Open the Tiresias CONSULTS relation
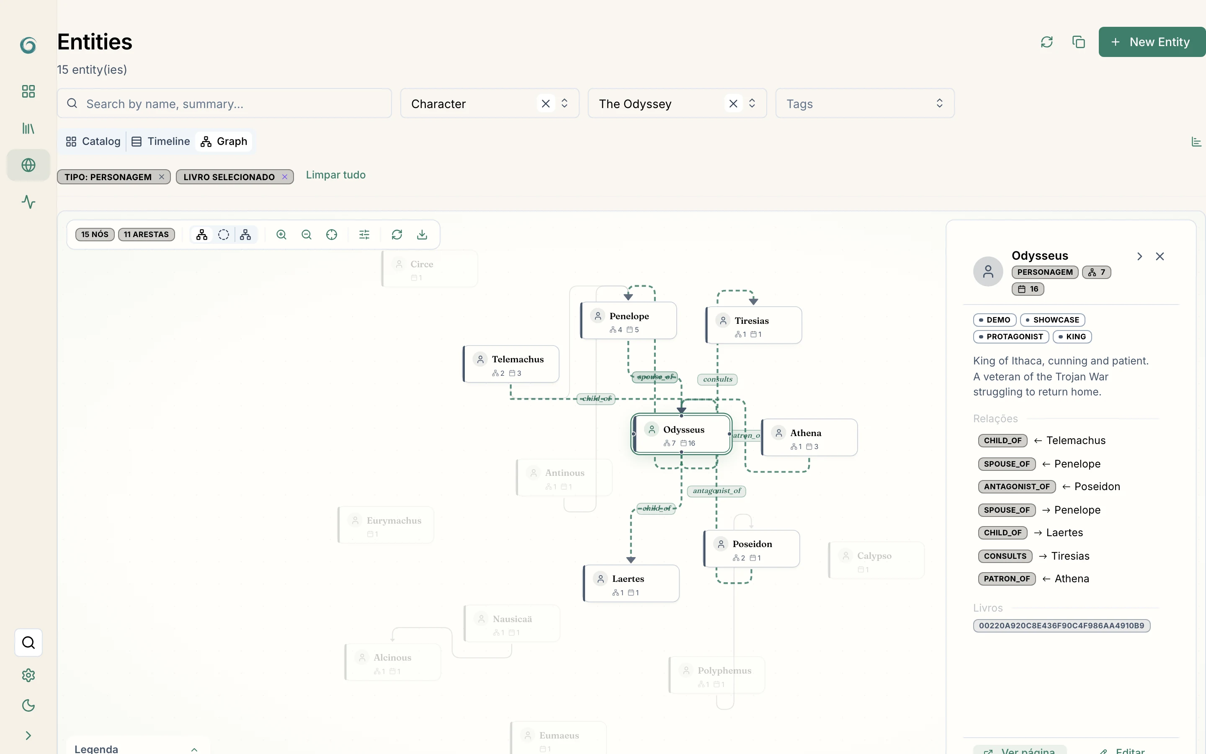1206x754 pixels. coord(1033,556)
